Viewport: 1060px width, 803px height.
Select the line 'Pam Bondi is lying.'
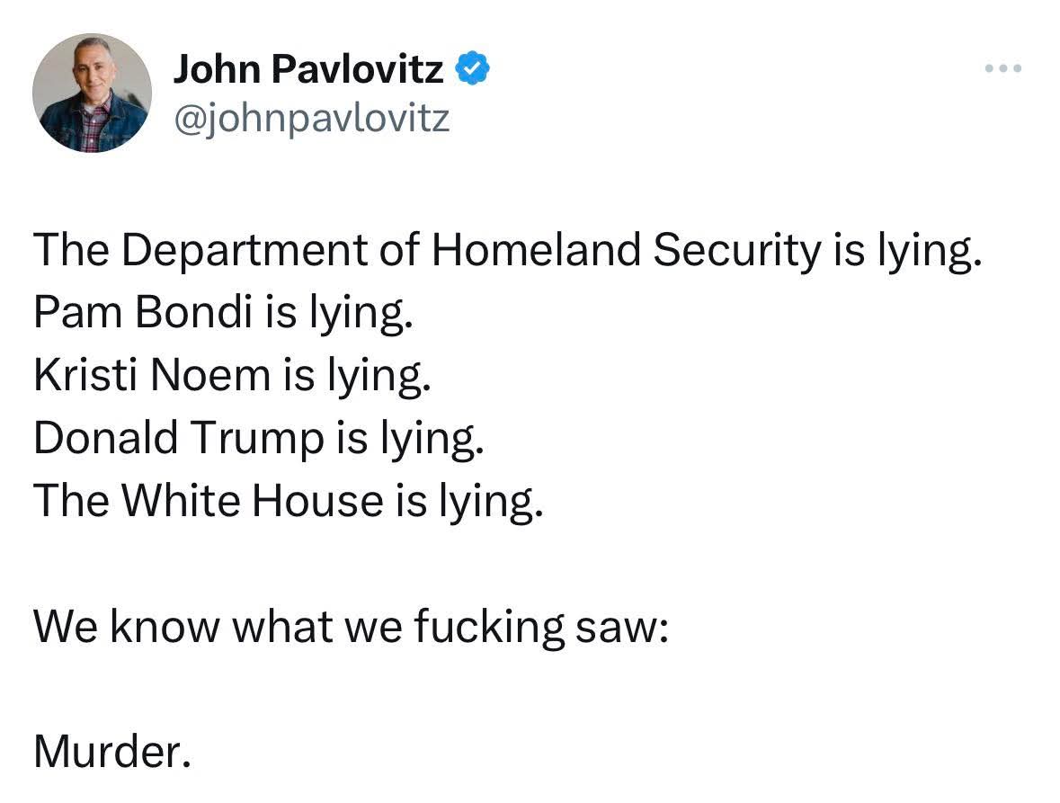(223, 314)
